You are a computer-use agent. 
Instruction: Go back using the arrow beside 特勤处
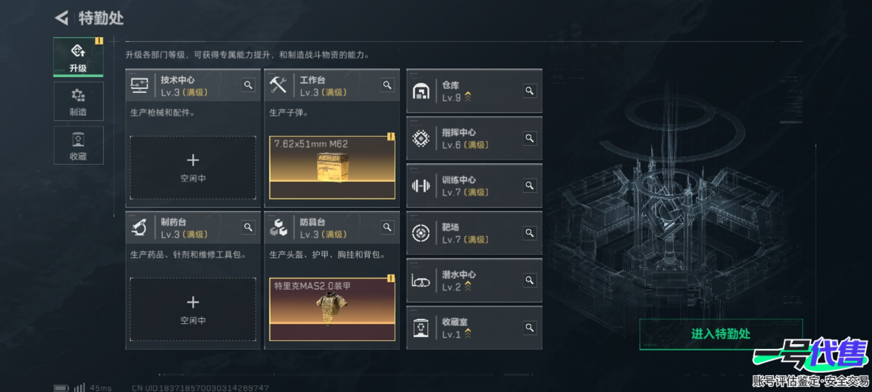pos(62,18)
